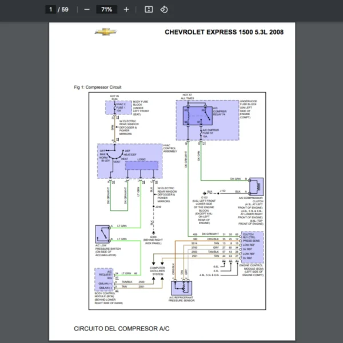The image size is (343, 343).
Task: Click the Chevrolet bowtie logo
Action: pos(102,32)
